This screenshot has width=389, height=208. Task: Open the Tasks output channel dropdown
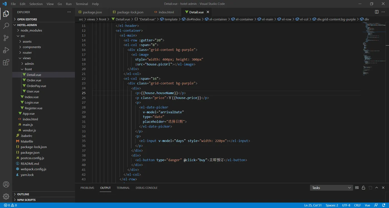(331, 188)
